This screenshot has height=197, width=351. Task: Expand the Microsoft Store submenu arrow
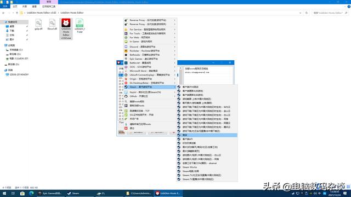tap(175, 71)
